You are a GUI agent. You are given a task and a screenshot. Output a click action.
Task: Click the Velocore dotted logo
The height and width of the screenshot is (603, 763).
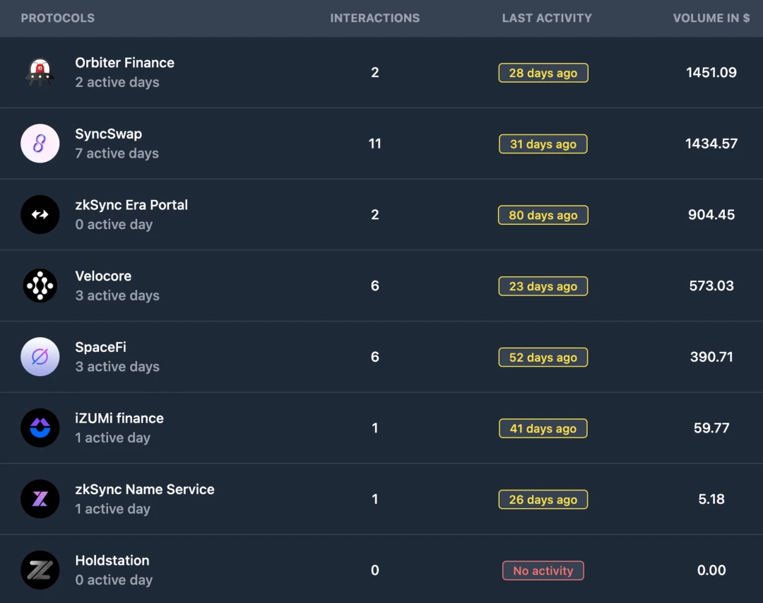point(40,286)
